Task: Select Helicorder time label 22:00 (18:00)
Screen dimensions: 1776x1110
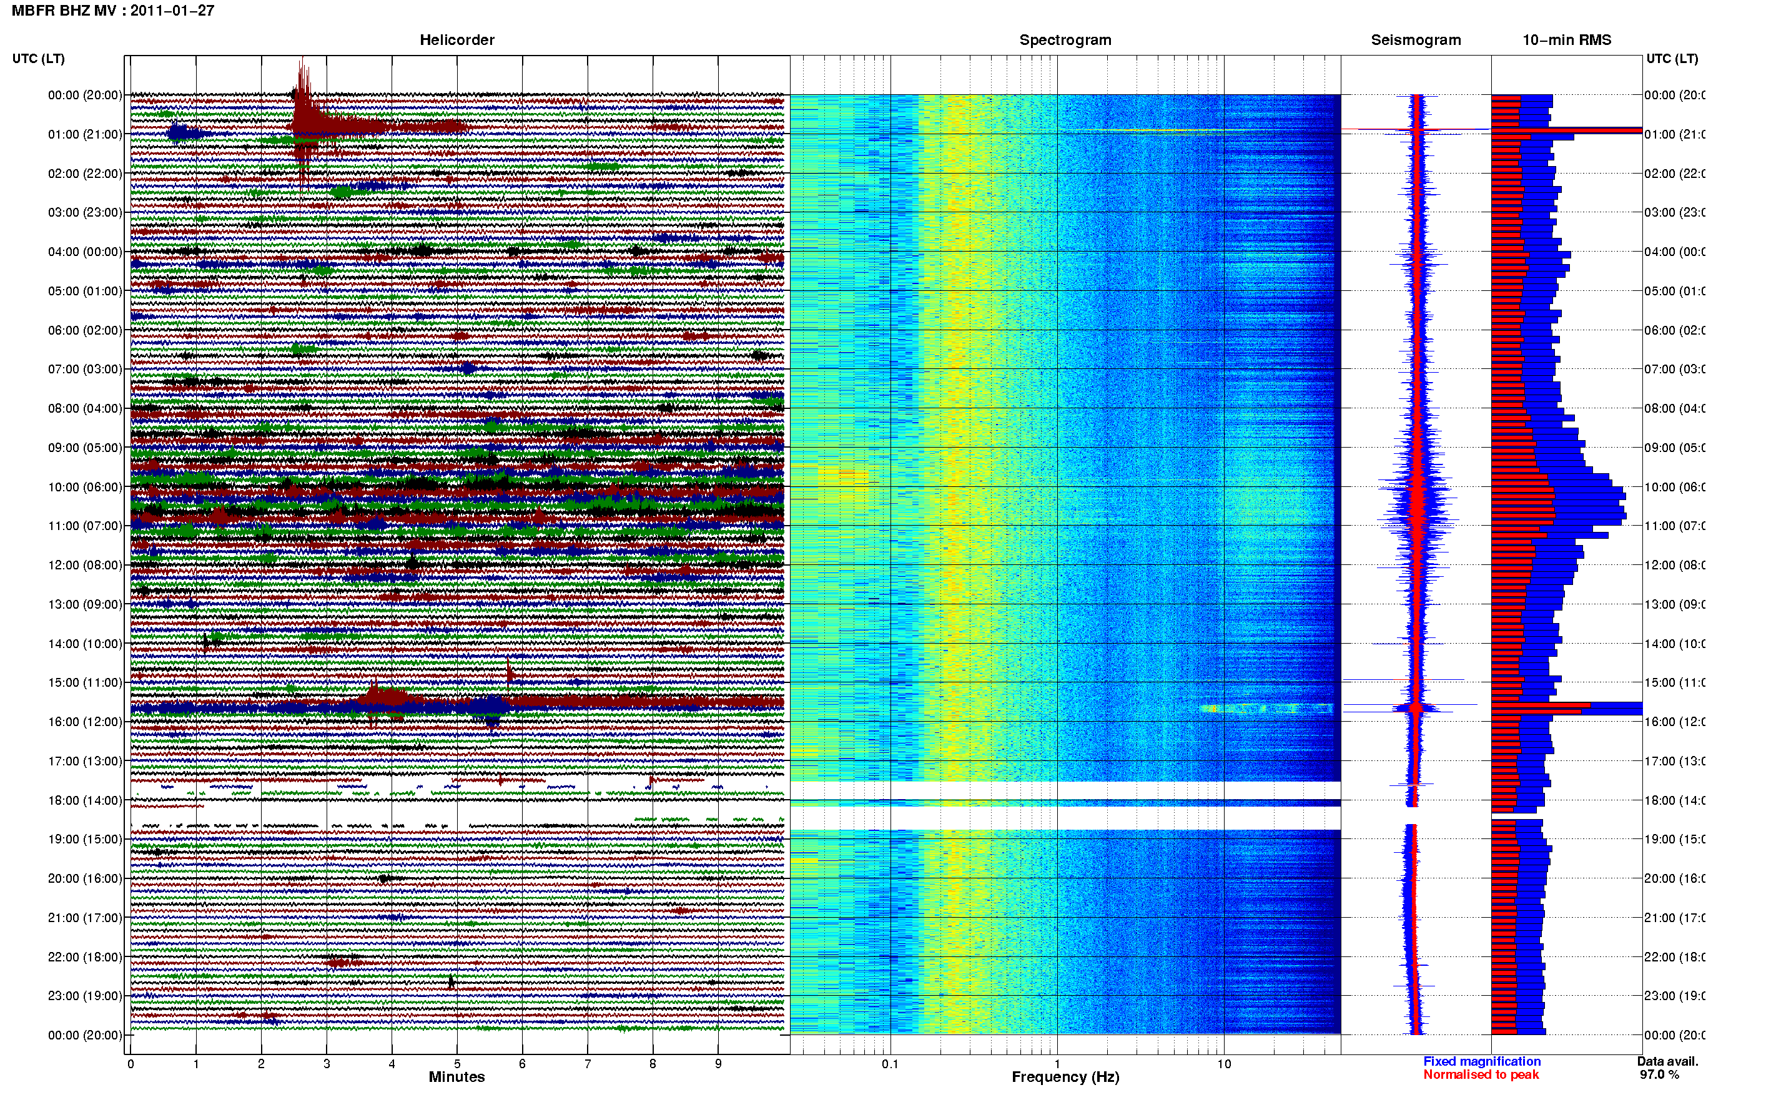Action: pyautogui.click(x=85, y=957)
